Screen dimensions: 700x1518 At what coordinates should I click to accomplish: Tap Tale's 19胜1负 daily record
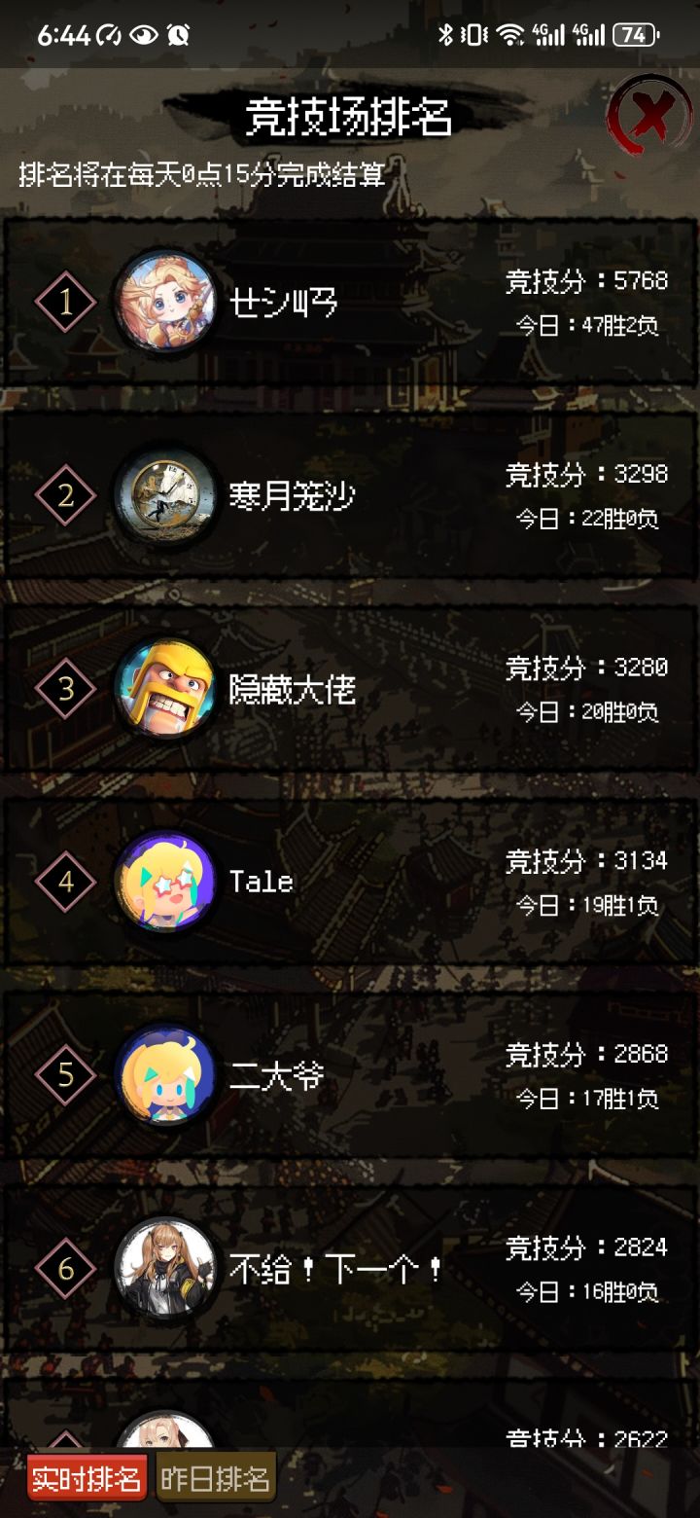pos(586,906)
